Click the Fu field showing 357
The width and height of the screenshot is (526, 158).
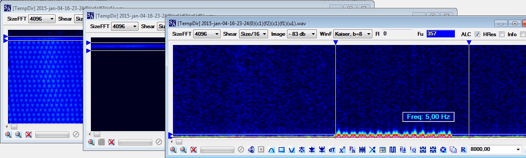click(x=441, y=34)
